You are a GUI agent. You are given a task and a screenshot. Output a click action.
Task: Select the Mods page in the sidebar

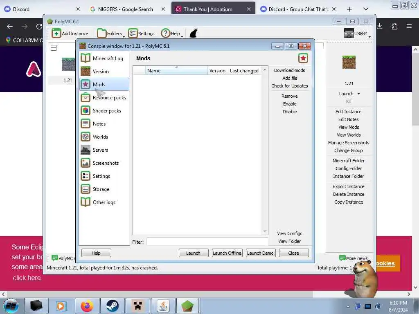[104, 84]
